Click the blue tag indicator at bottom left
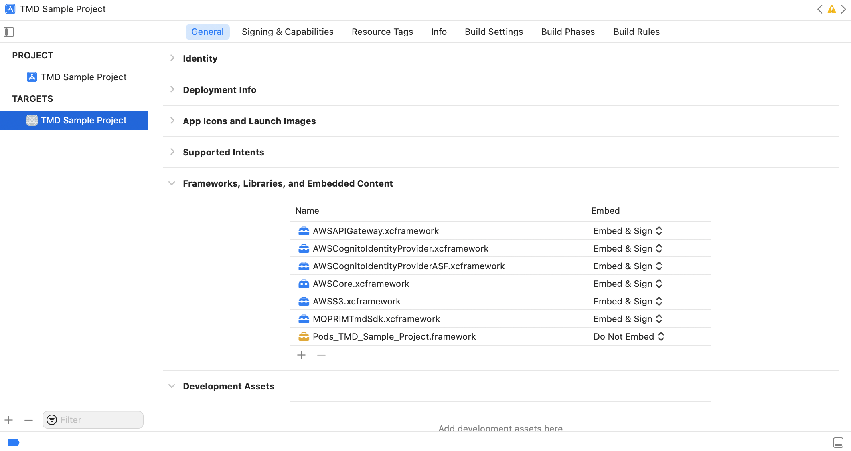 tap(13, 442)
